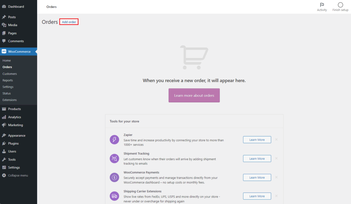351x204 pixels.
Task: Open the Activity flag icon
Action: [322, 5]
